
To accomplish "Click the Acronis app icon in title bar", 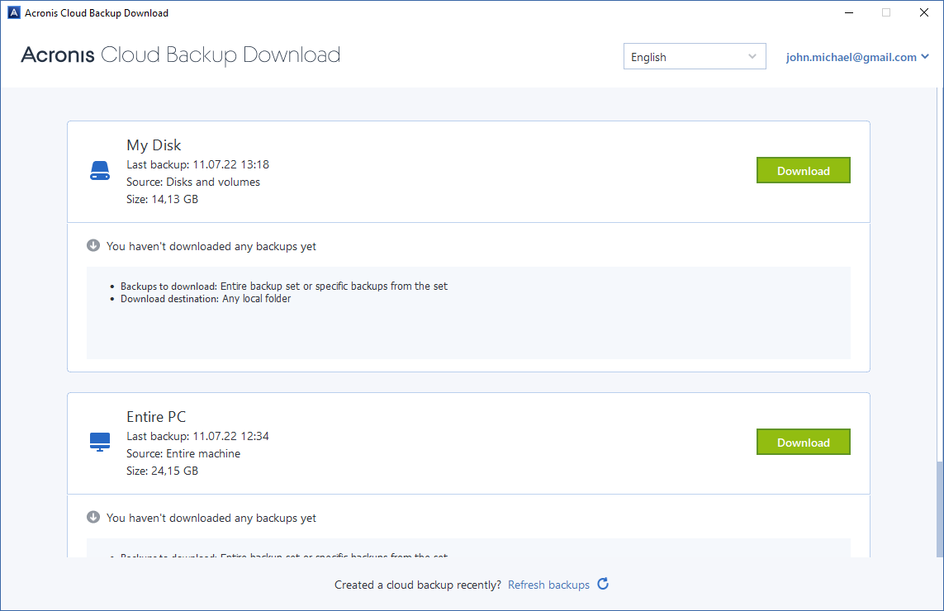I will pyautogui.click(x=13, y=12).
